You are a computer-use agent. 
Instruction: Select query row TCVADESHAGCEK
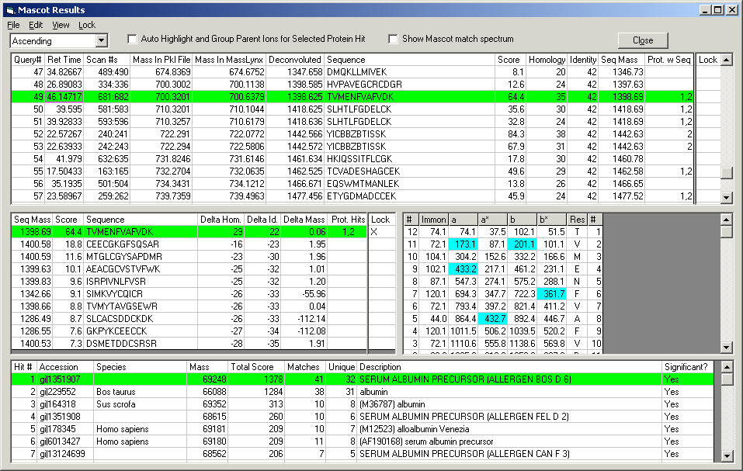pos(352,171)
